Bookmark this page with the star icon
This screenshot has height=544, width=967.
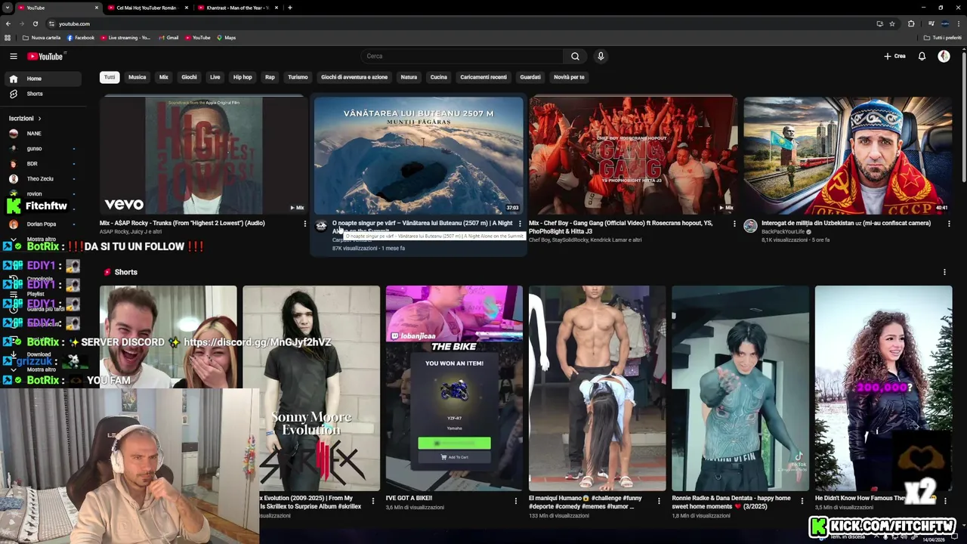[x=891, y=23]
